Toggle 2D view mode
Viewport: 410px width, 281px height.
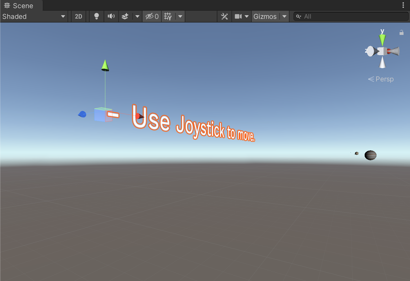click(79, 16)
